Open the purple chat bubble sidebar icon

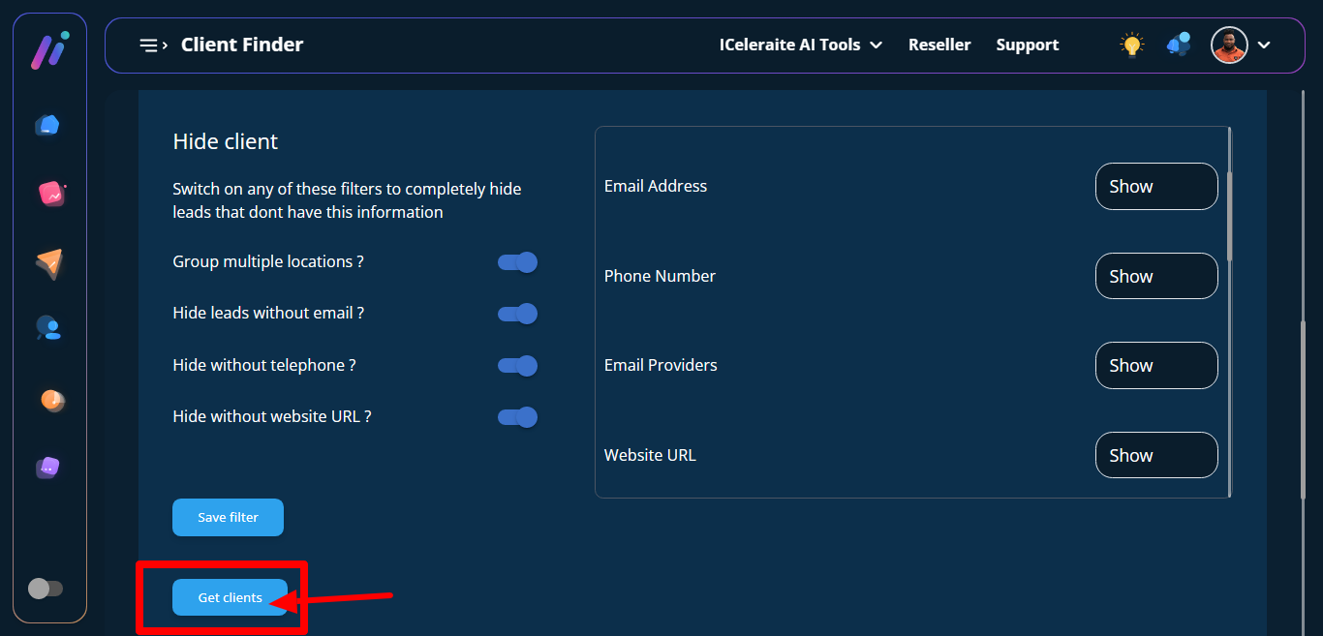point(48,468)
